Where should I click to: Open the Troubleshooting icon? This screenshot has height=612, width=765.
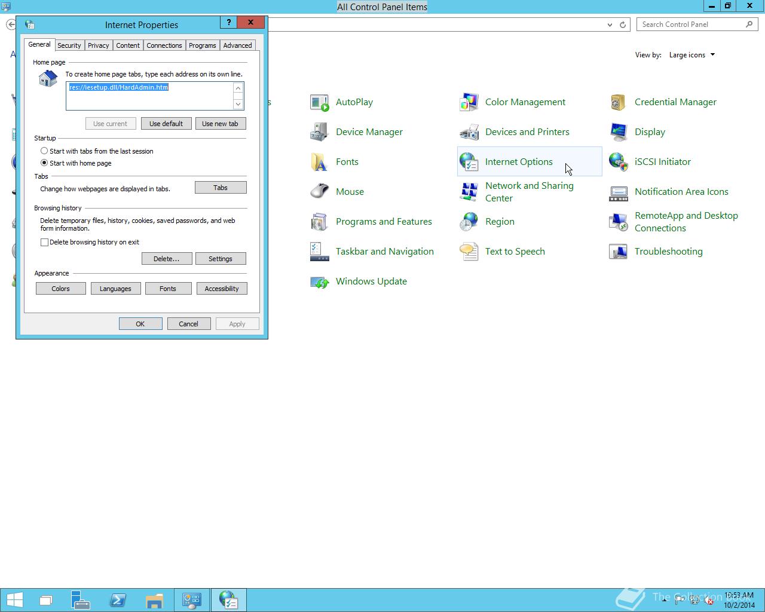(619, 252)
